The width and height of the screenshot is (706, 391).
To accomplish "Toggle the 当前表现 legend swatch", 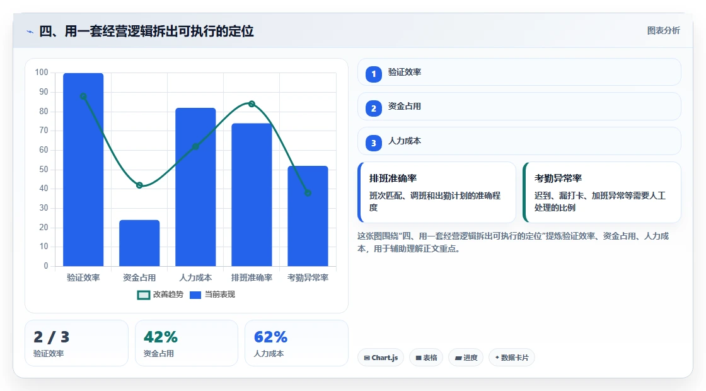I will [195, 295].
